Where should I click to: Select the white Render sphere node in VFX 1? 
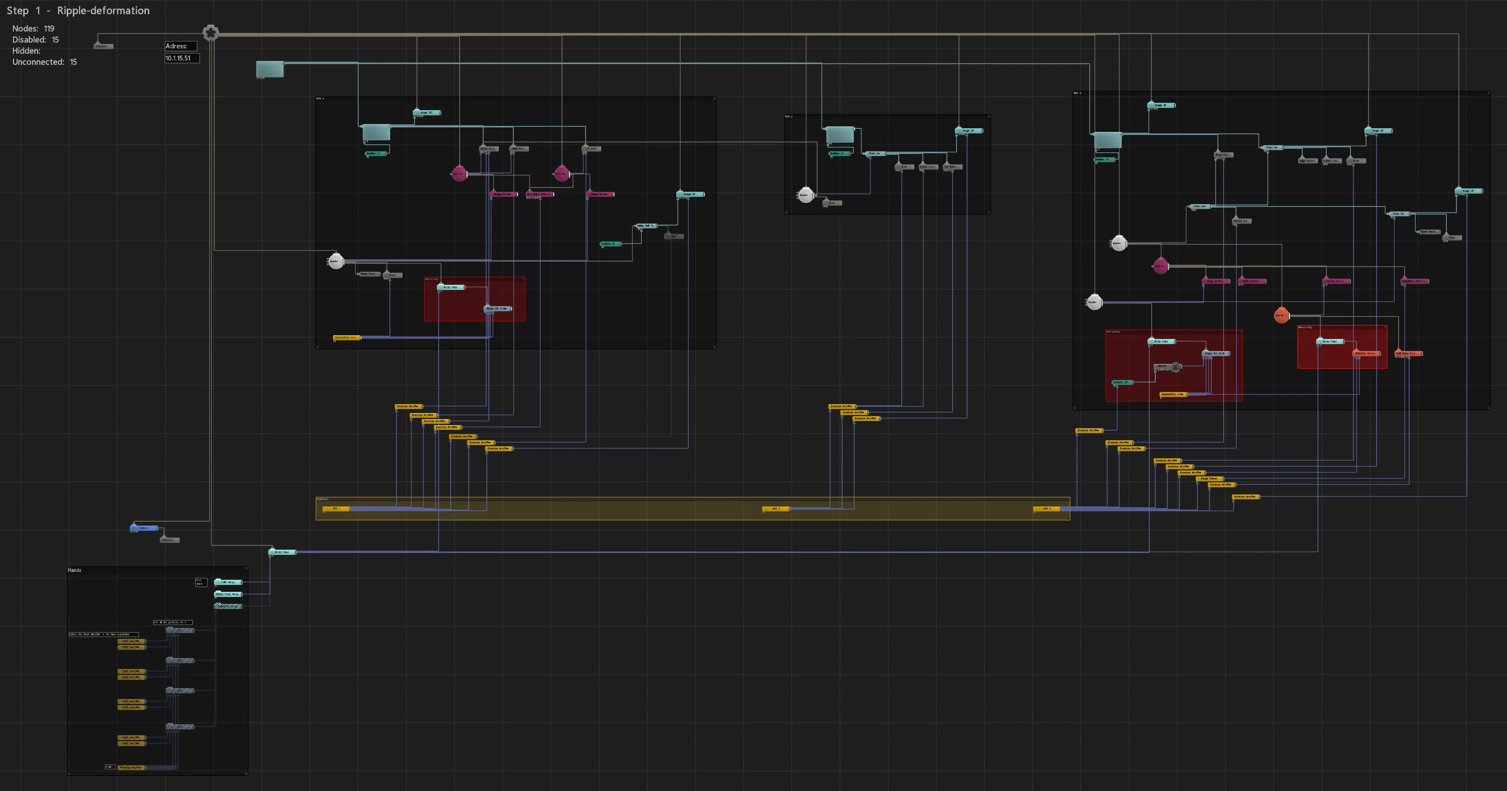(335, 261)
